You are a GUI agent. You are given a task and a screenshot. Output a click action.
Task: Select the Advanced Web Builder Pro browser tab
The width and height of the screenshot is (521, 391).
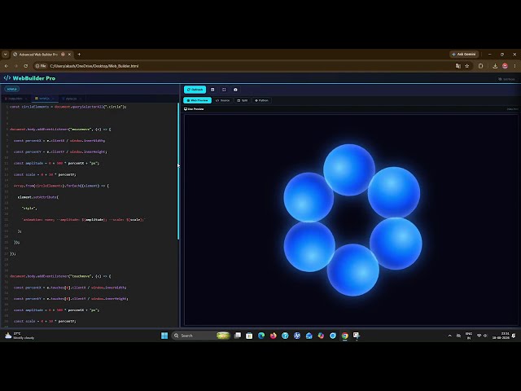tap(38, 55)
